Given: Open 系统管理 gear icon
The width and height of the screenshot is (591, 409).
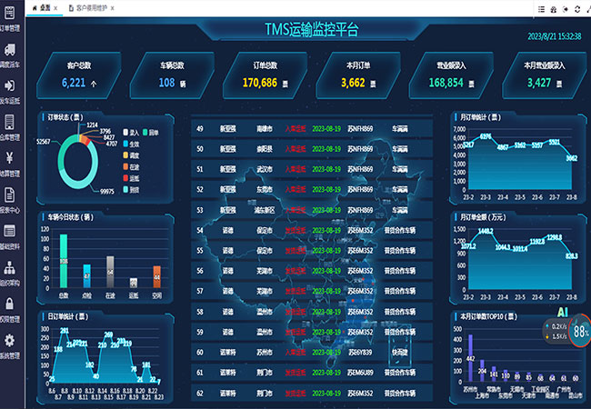Looking at the screenshot, I should click(x=10, y=341).
